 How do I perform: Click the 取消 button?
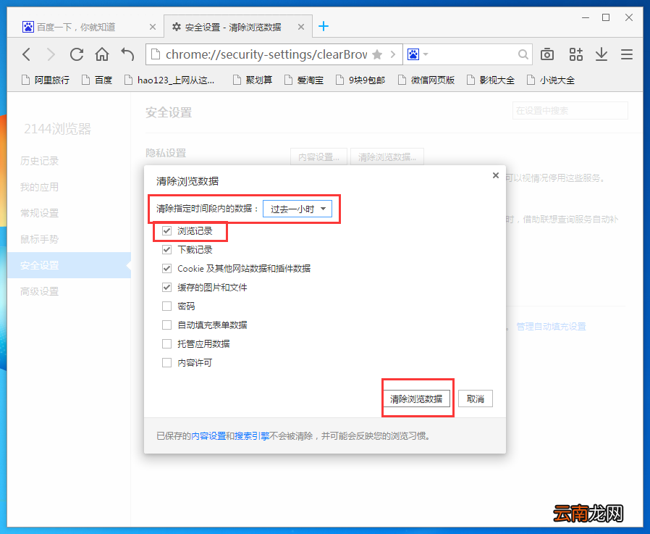click(x=476, y=399)
